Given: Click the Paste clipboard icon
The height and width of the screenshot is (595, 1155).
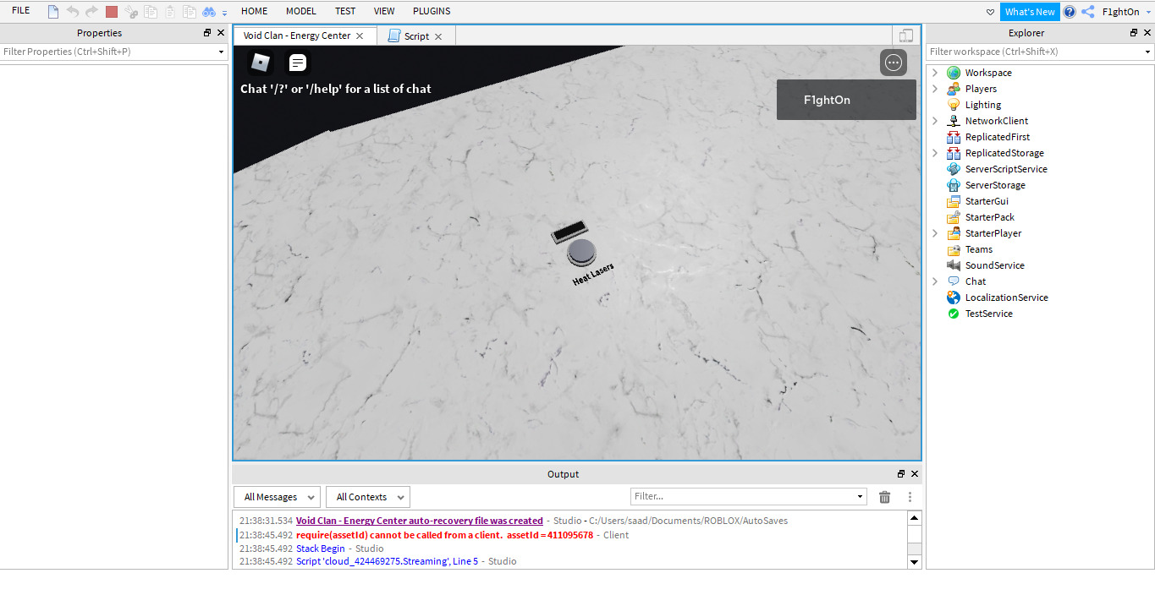Looking at the screenshot, I should (x=170, y=12).
